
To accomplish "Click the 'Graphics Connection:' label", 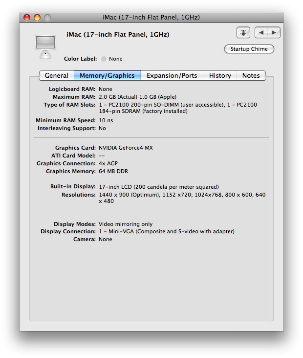I will 66,163.
